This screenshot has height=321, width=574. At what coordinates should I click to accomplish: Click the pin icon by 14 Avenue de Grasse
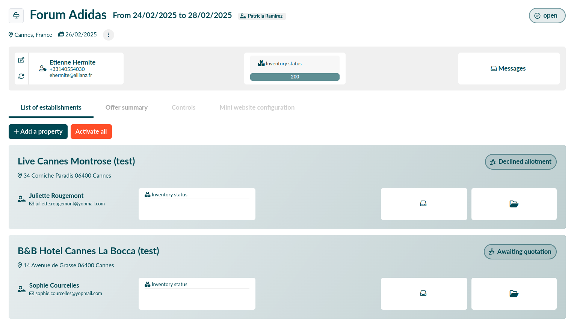tap(20, 265)
